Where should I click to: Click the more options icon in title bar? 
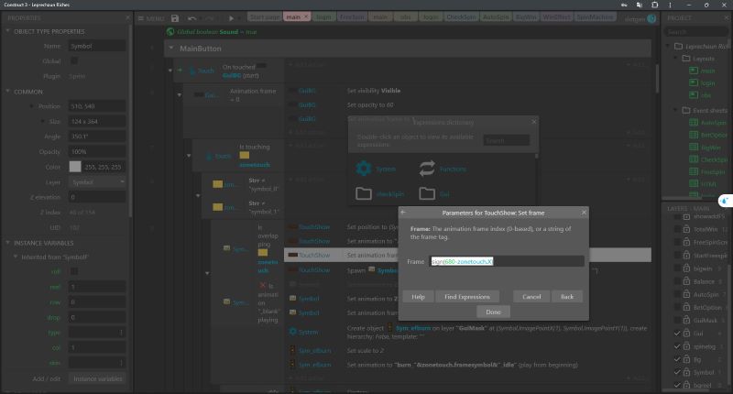coord(670,5)
